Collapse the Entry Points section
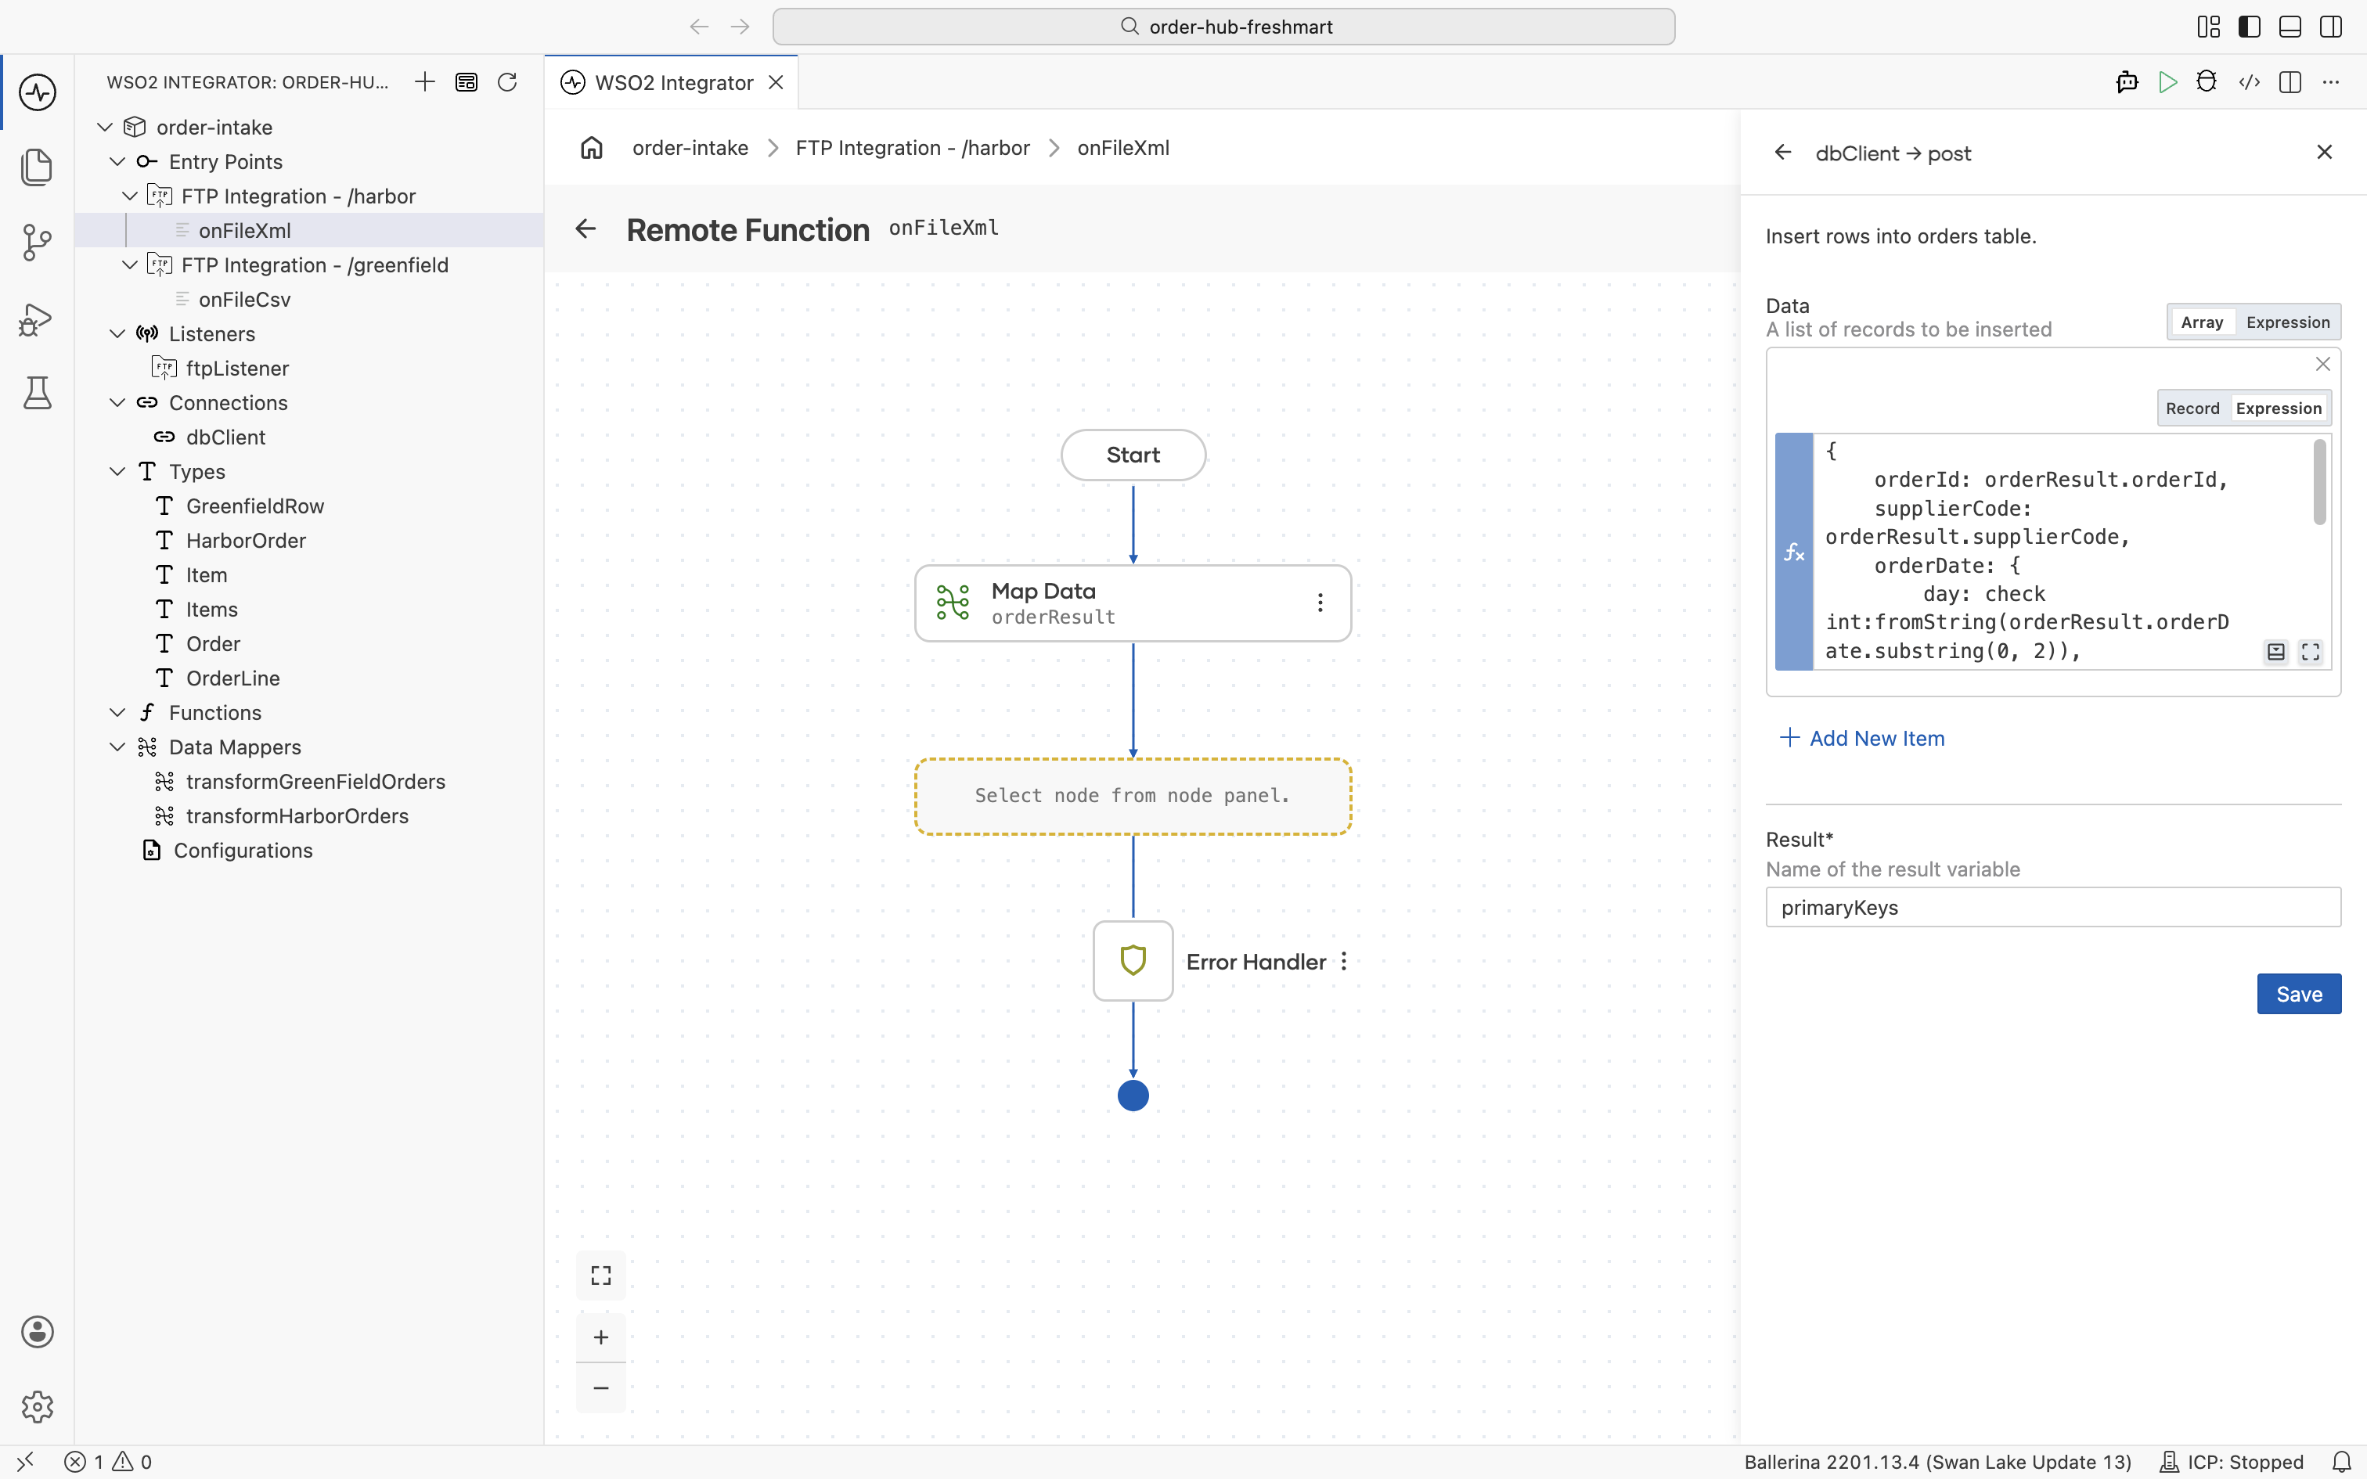The width and height of the screenshot is (2367, 1479). pyautogui.click(x=117, y=161)
